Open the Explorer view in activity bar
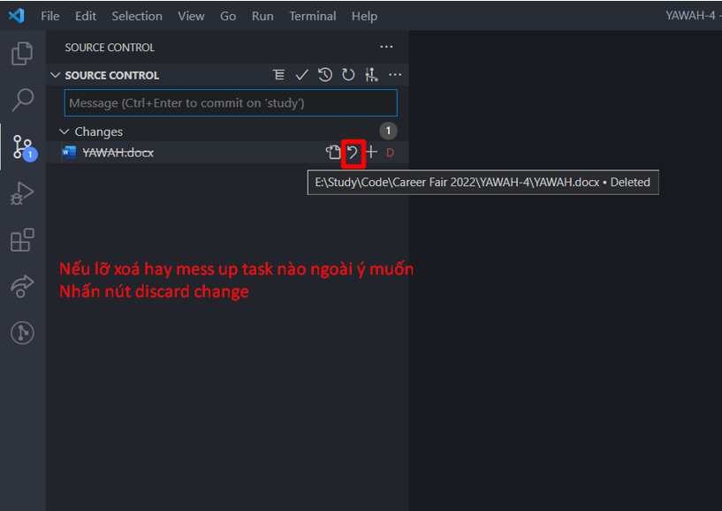Viewport: 722px width, 511px height. tap(22, 53)
